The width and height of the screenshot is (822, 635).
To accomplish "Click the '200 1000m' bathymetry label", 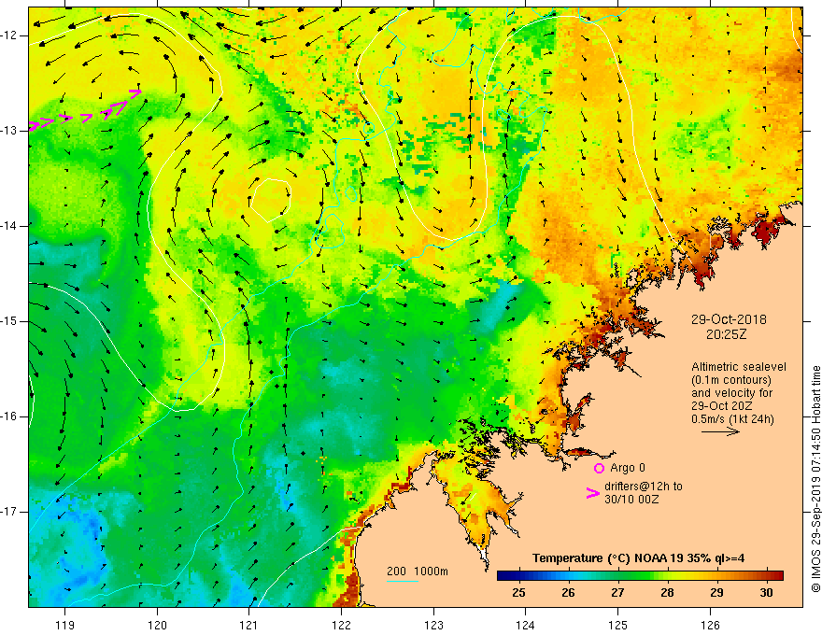I will (x=418, y=571).
